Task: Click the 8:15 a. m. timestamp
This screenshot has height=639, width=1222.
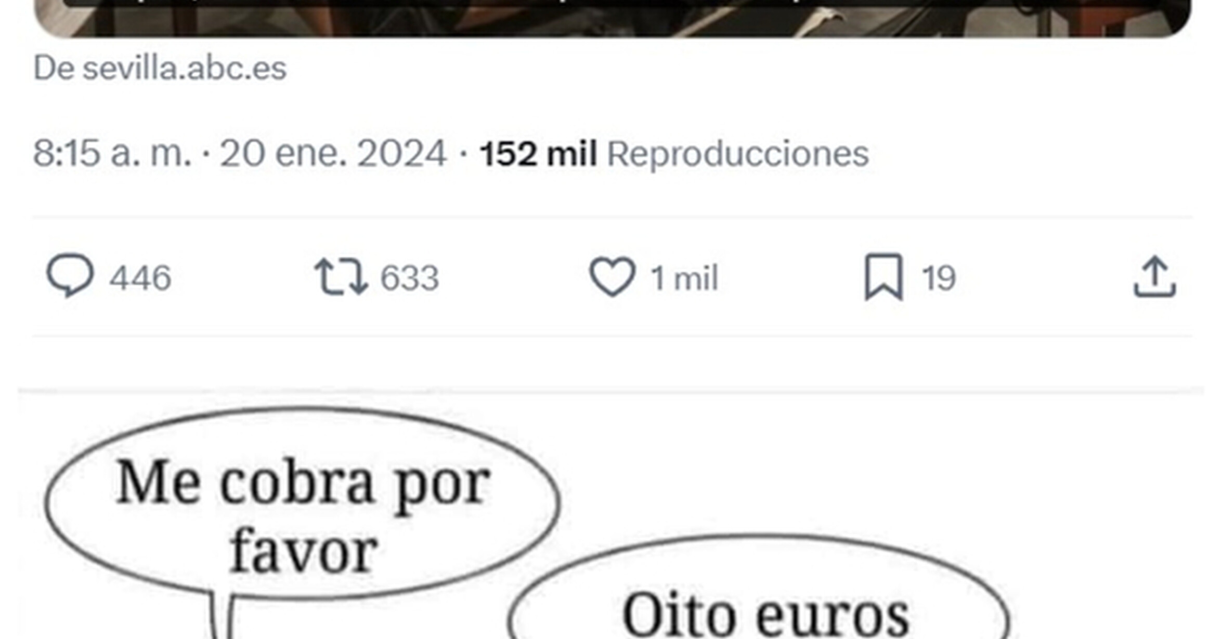Action: [112, 153]
